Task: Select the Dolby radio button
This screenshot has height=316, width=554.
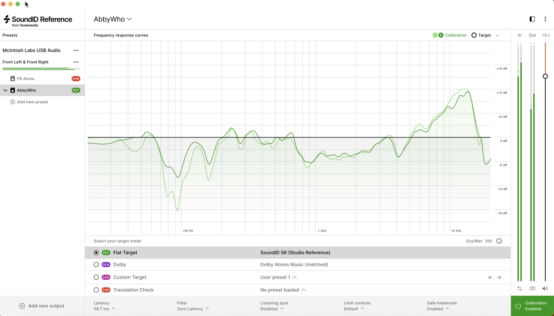Action: [x=96, y=265]
